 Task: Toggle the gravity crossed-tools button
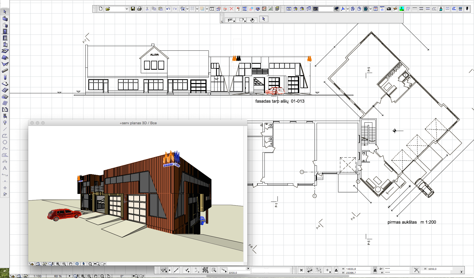(x=416, y=270)
